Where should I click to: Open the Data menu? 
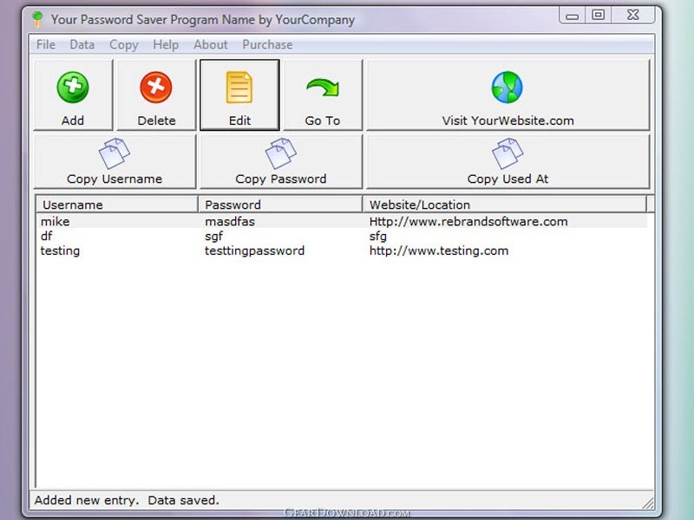[82, 45]
